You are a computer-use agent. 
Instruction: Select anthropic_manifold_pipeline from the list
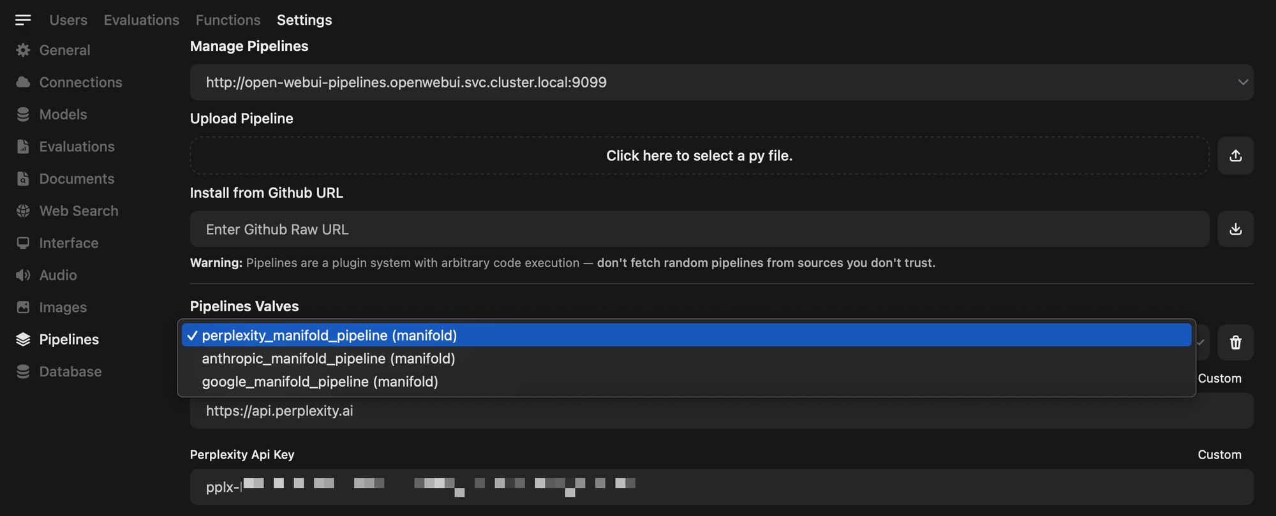[328, 358]
